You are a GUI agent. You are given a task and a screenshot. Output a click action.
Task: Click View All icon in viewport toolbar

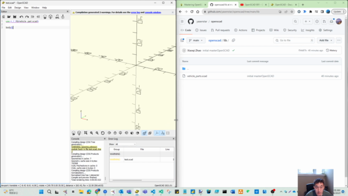pos(85,133)
